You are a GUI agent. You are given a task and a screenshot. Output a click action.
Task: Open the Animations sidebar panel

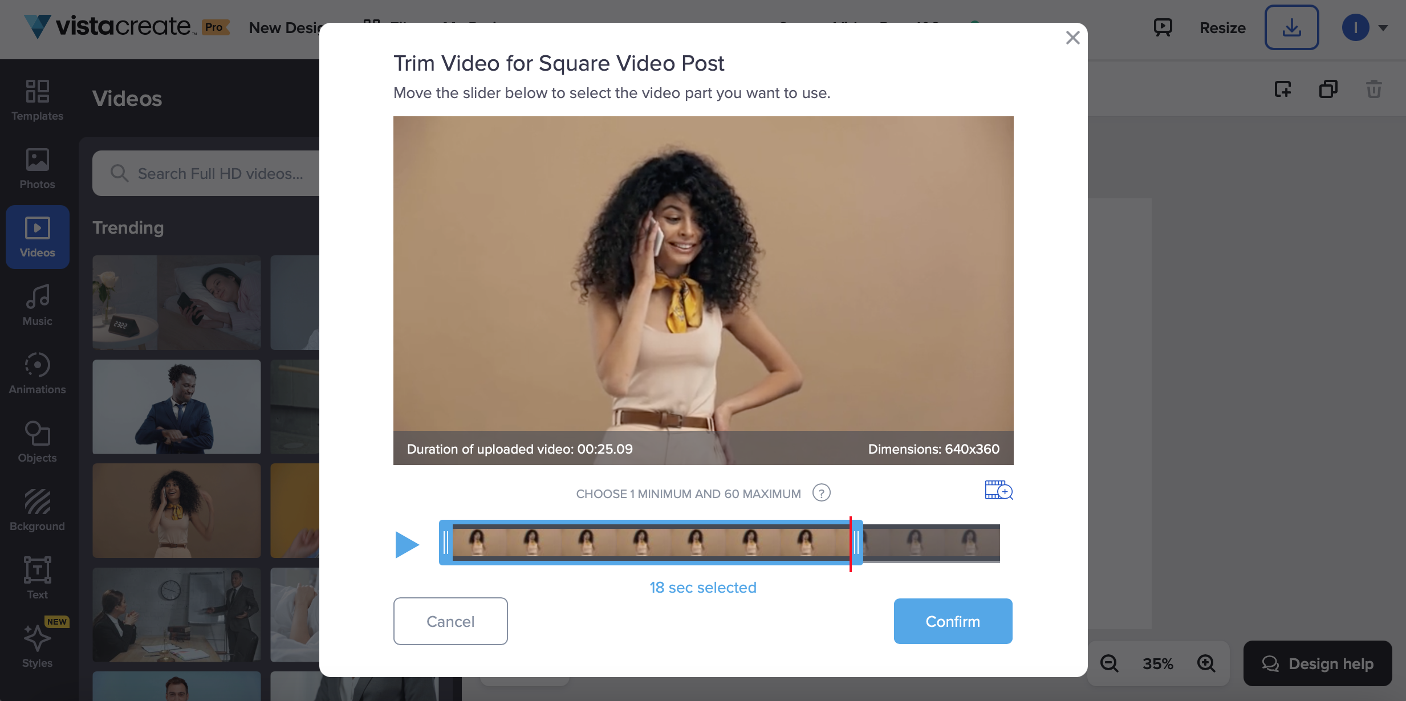(37, 374)
